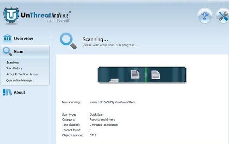Click 'Please wait while scan is in progress' text
Viewport: 229px width, 144px height.
[110, 45]
